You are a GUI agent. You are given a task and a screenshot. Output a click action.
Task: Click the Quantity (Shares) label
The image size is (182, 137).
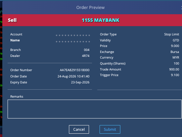[x=113, y=64]
